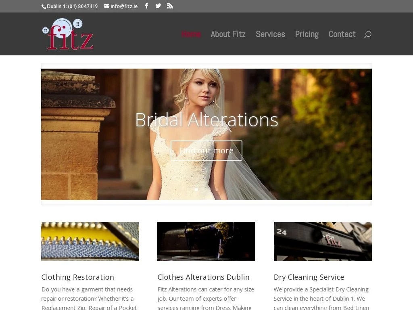
Task: Navigate to the Home menu item
Action: pos(191,34)
